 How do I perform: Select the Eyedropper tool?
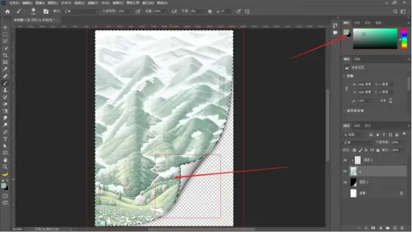(5, 69)
